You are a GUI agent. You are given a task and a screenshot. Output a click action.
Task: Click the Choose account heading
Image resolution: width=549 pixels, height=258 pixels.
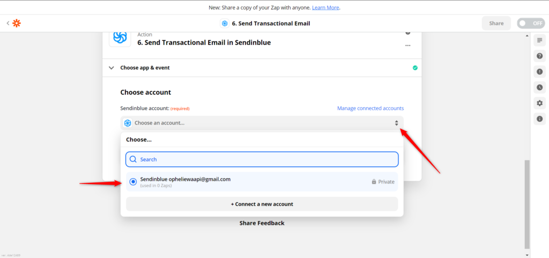(146, 92)
